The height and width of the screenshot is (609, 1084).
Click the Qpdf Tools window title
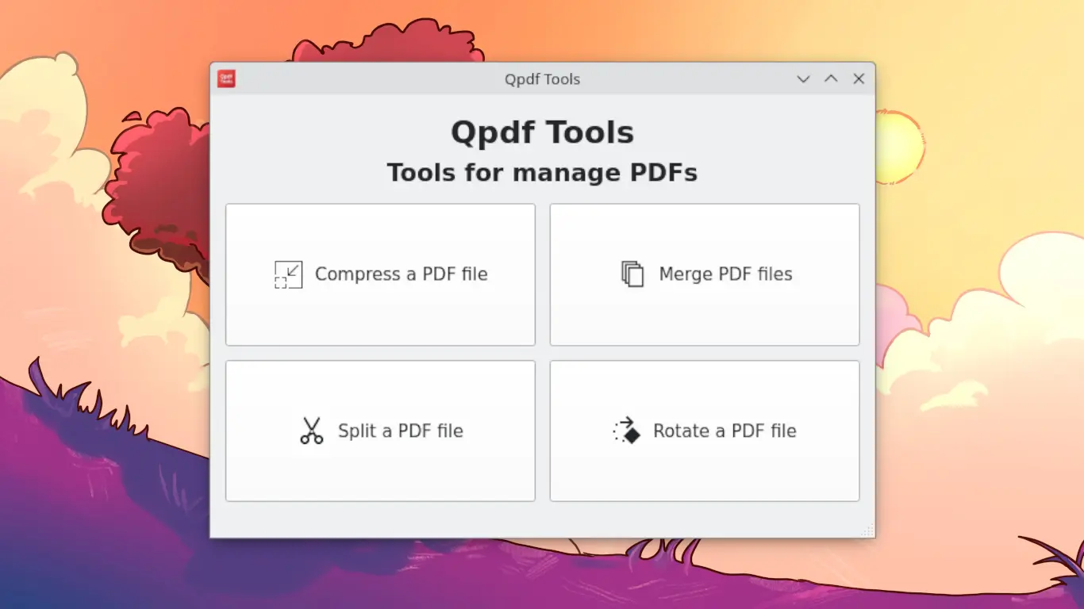[542, 79]
